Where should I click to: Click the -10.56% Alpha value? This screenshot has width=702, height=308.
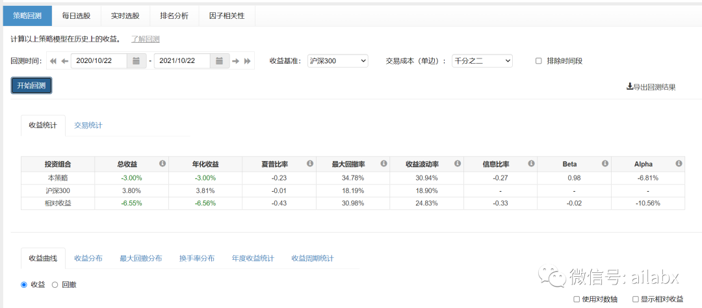click(x=648, y=203)
